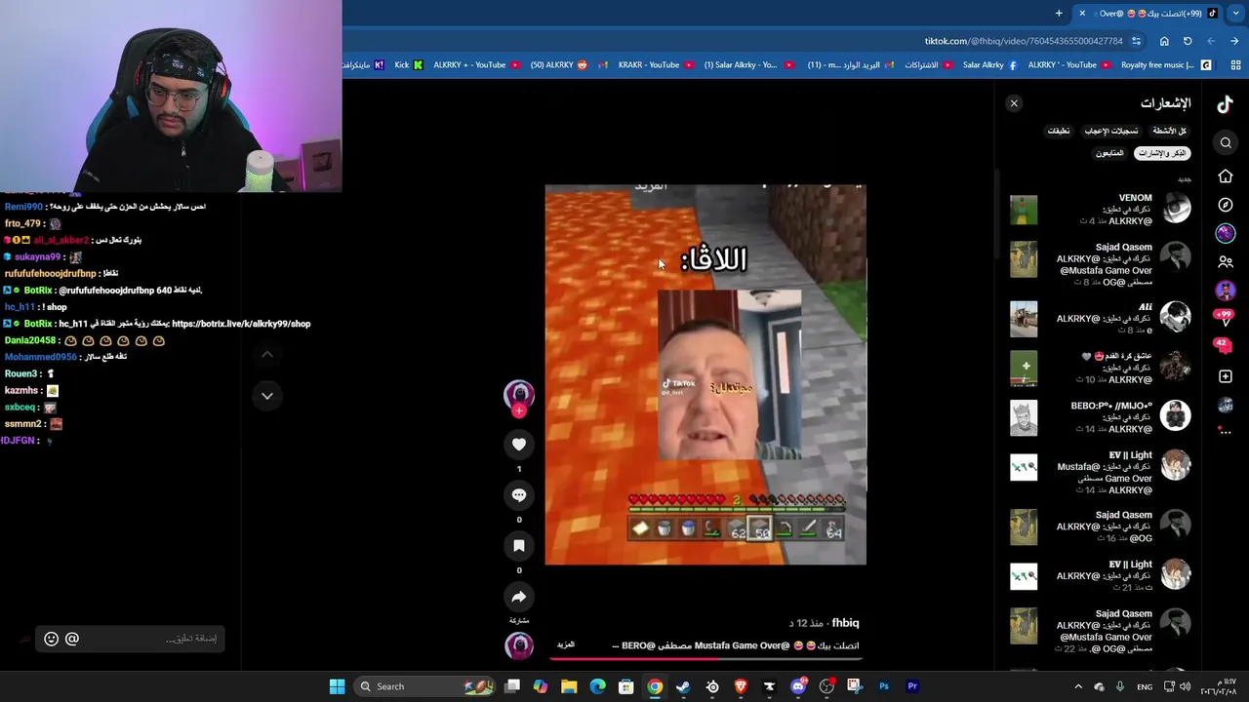Open the fhbiq username link under the video
The height and width of the screenshot is (702, 1249).
[845, 623]
